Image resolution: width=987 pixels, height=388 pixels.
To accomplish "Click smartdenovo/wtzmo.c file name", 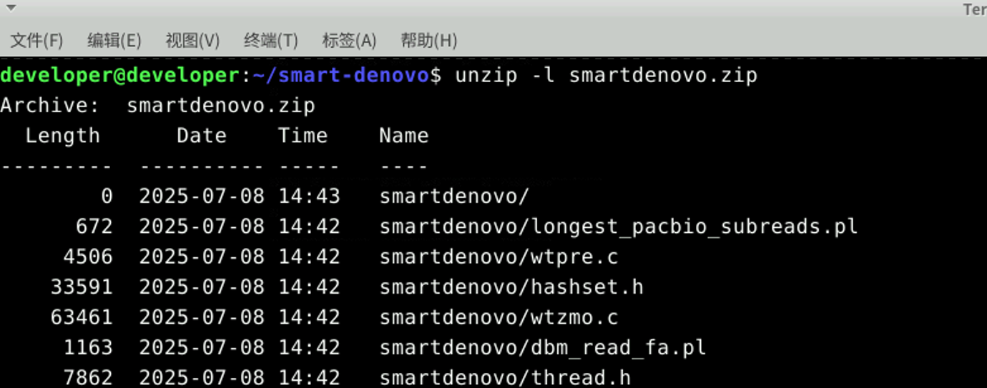I will (499, 317).
